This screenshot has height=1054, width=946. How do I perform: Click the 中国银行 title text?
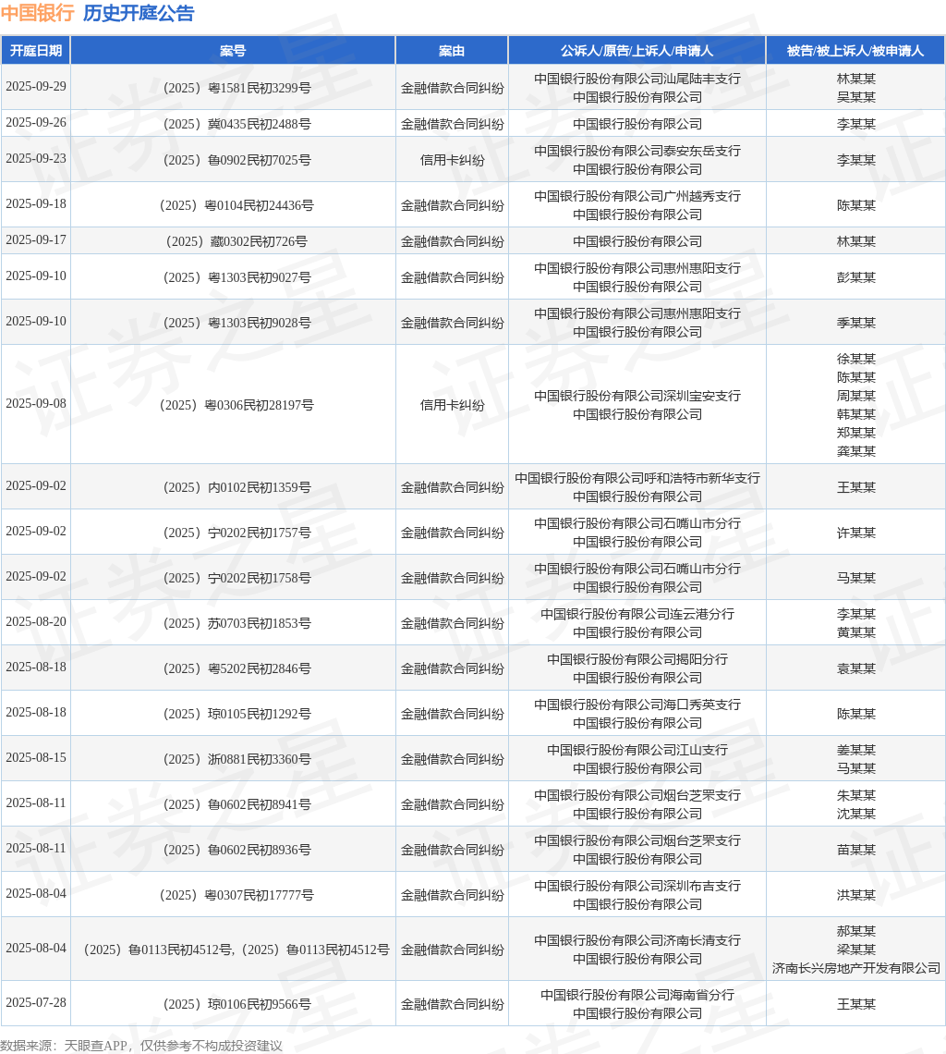38,13
